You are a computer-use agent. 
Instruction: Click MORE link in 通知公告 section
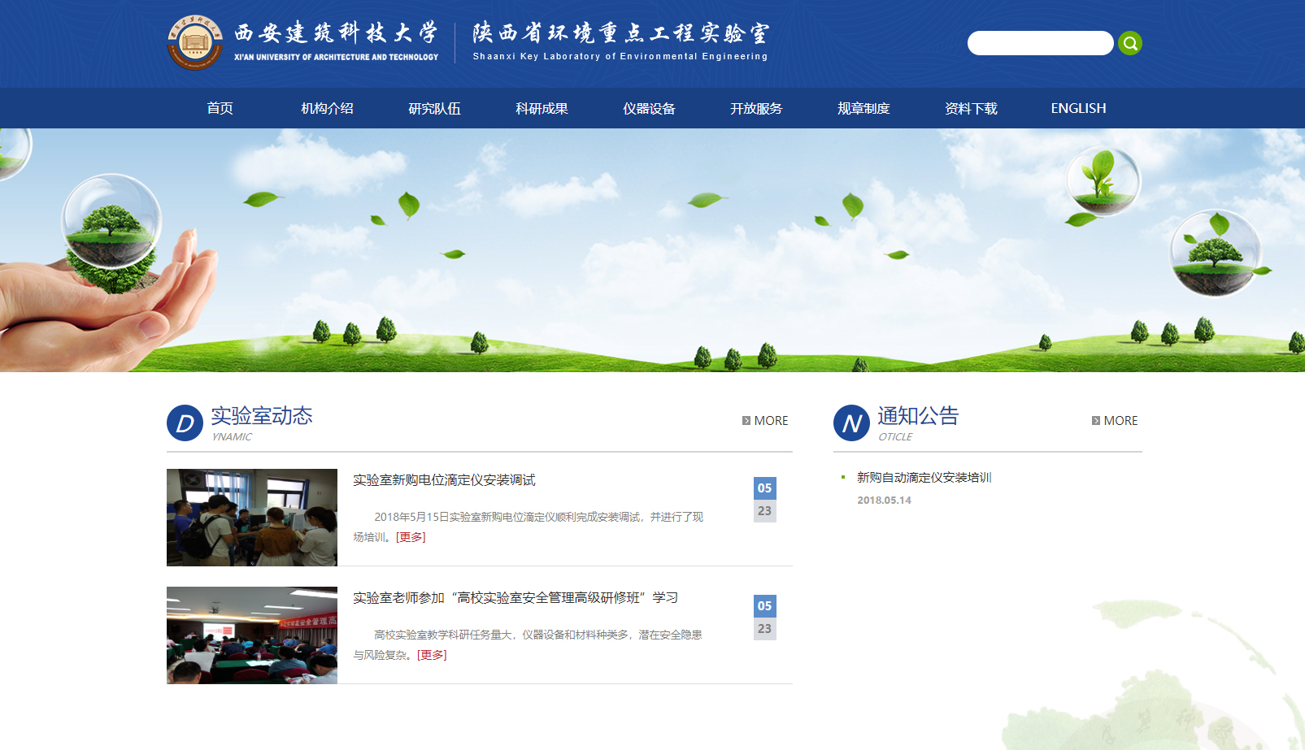point(1115,420)
